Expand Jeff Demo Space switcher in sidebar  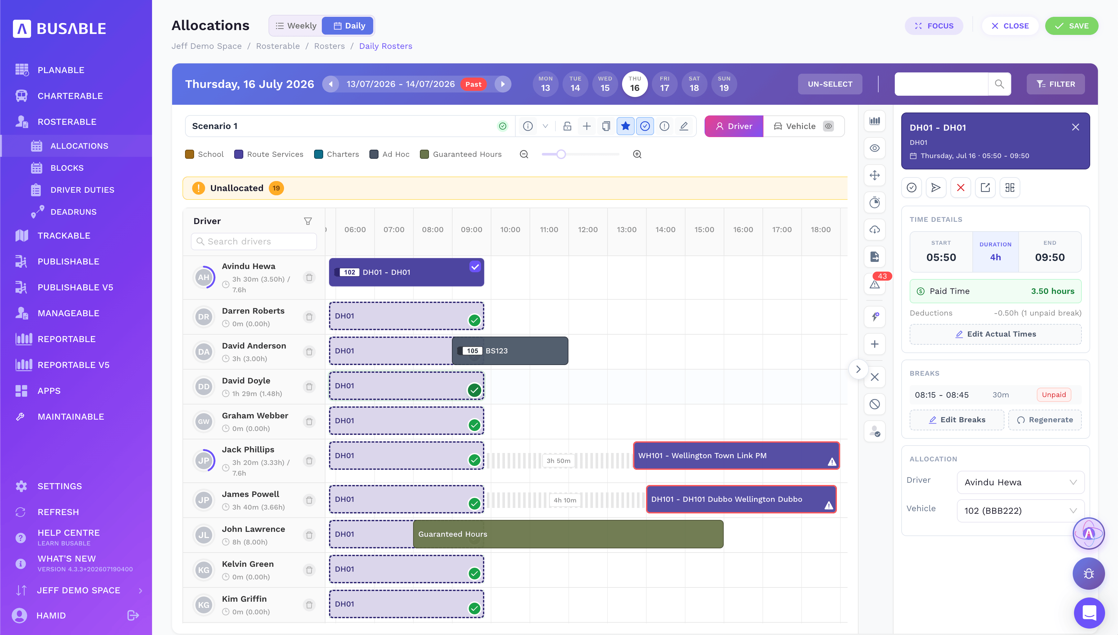[140, 590]
